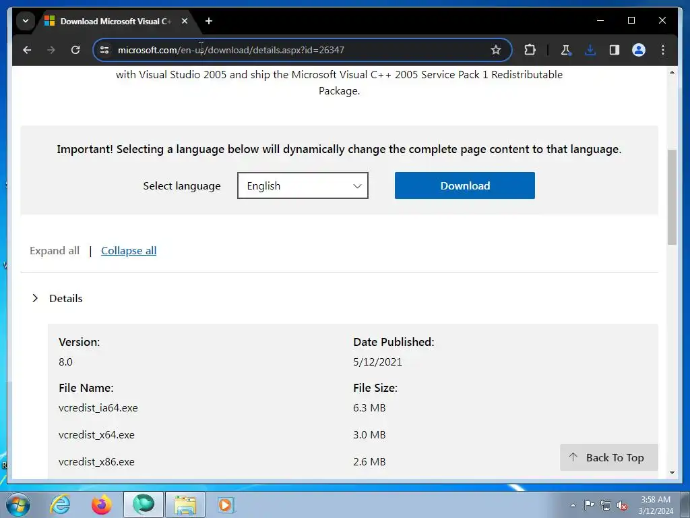Click the version value 8.0
The width and height of the screenshot is (690, 518).
pos(65,362)
